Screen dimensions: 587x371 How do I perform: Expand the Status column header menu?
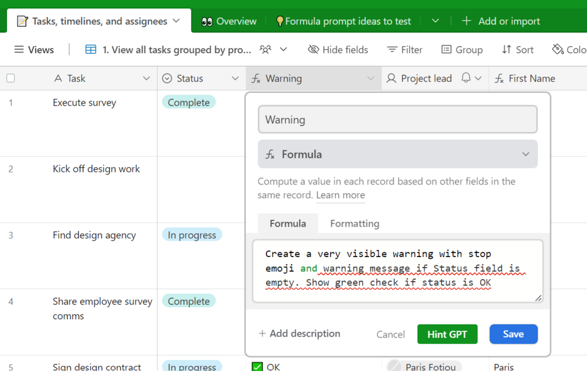click(235, 78)
